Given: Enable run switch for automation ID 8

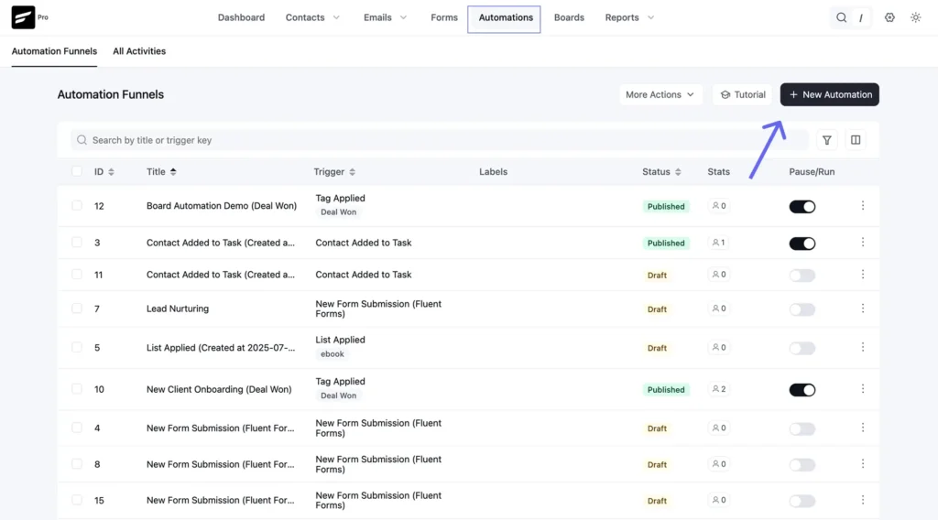Looking at the screenshot, I should (802, 464).
